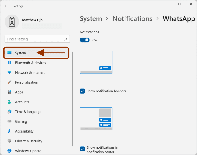
Task: Click the sidebar vertical scrollbar
Action: pos(73,99)
